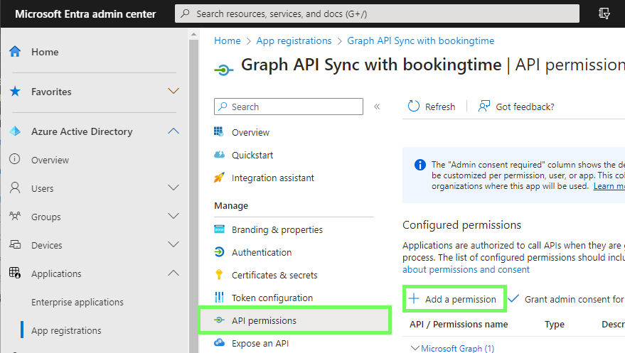Click the Overview info circle icon in sidebar
The image size is (625, 353).
click(x=15, y=159)
